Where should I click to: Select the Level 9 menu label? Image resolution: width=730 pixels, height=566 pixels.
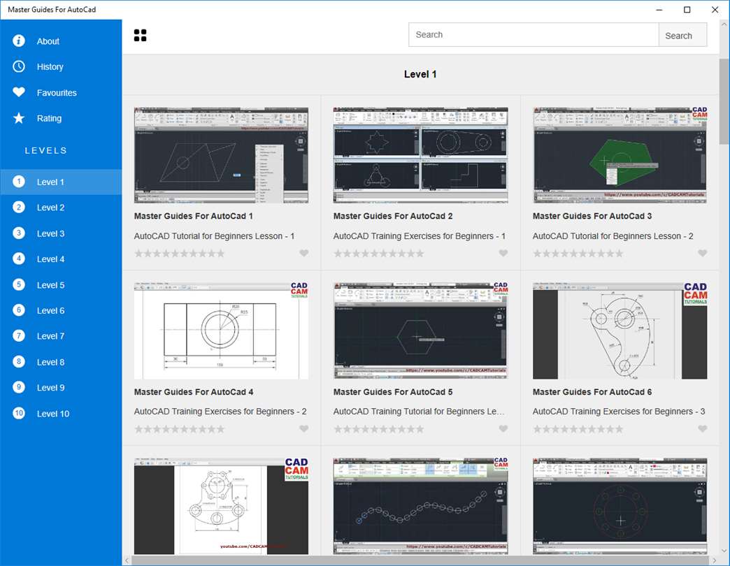coord(51,388)
